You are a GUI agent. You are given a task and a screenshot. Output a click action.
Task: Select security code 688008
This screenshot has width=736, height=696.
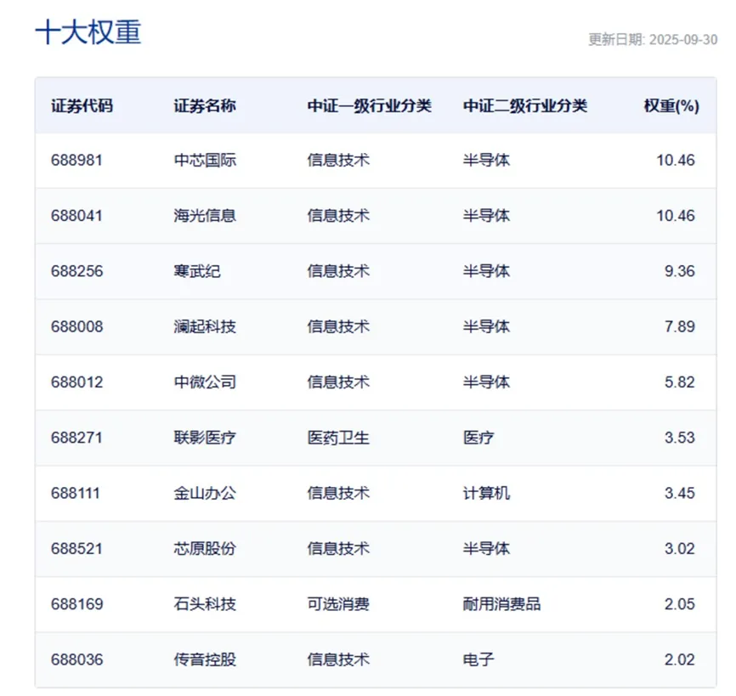[x=77, y=326]
